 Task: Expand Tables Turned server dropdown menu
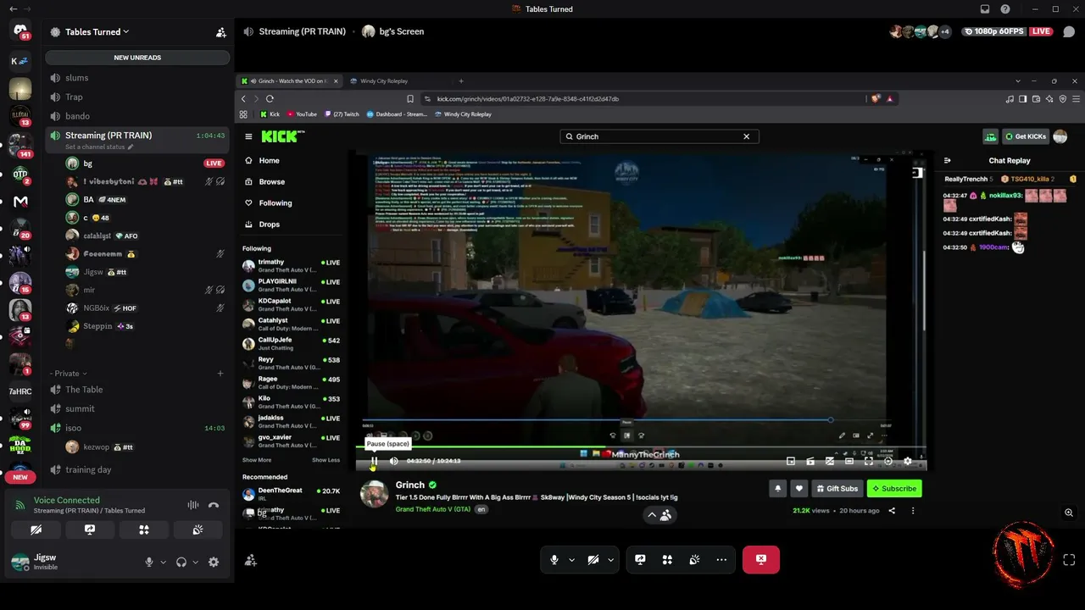pyautogui.click(x=97, y=32)
